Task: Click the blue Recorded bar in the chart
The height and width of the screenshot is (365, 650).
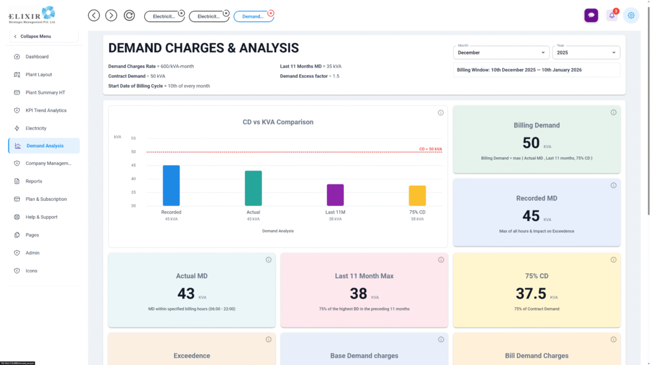Action: coord(171,185)
